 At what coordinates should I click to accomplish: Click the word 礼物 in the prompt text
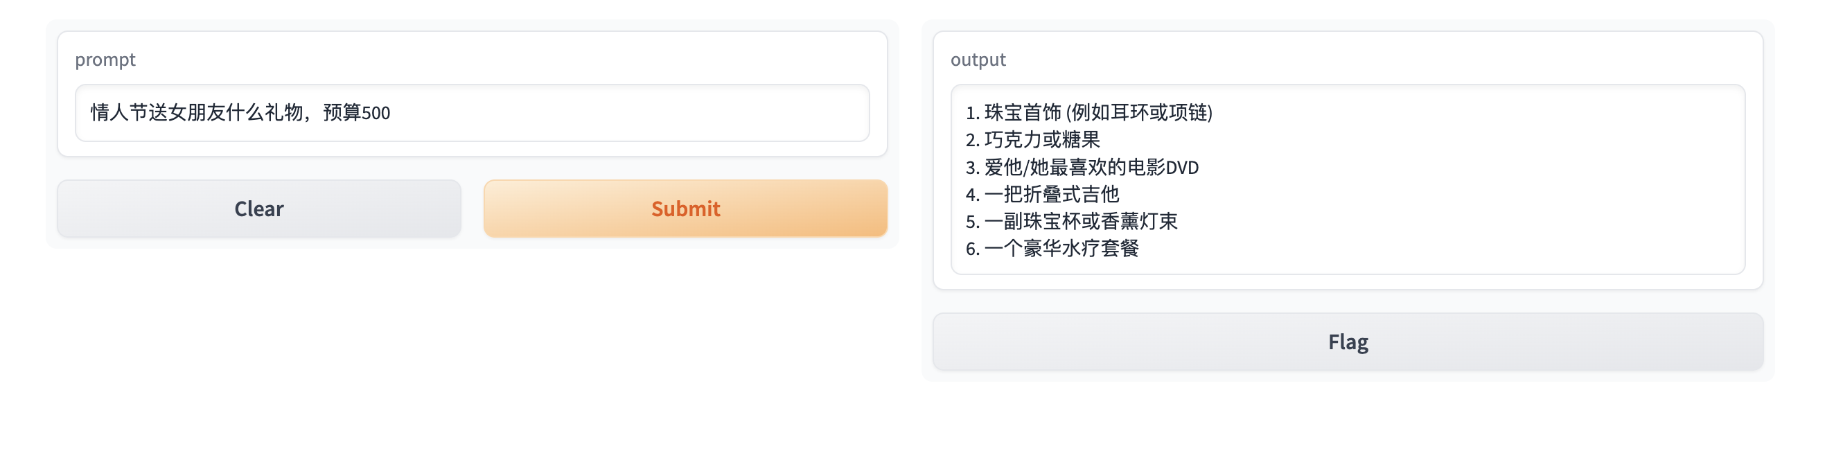click(x=284, y=112)
